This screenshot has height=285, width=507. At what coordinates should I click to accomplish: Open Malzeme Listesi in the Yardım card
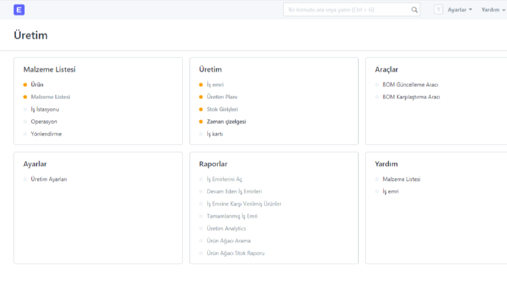click(x=402, y=179)
